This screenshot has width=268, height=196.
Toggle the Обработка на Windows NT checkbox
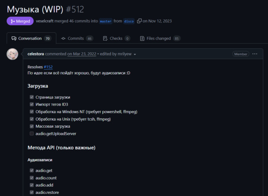32,112
